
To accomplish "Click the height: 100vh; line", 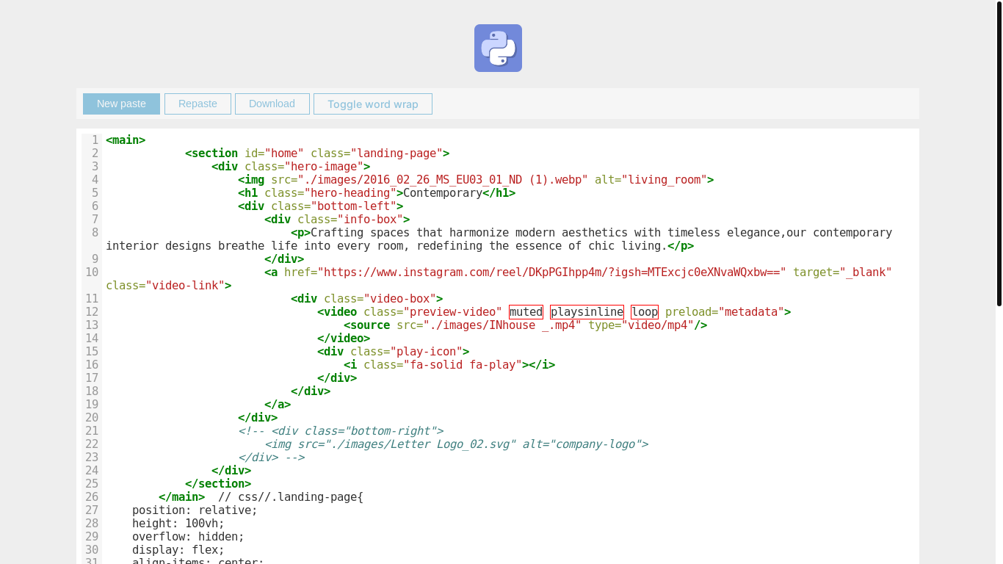I will (x=178, y=524).
